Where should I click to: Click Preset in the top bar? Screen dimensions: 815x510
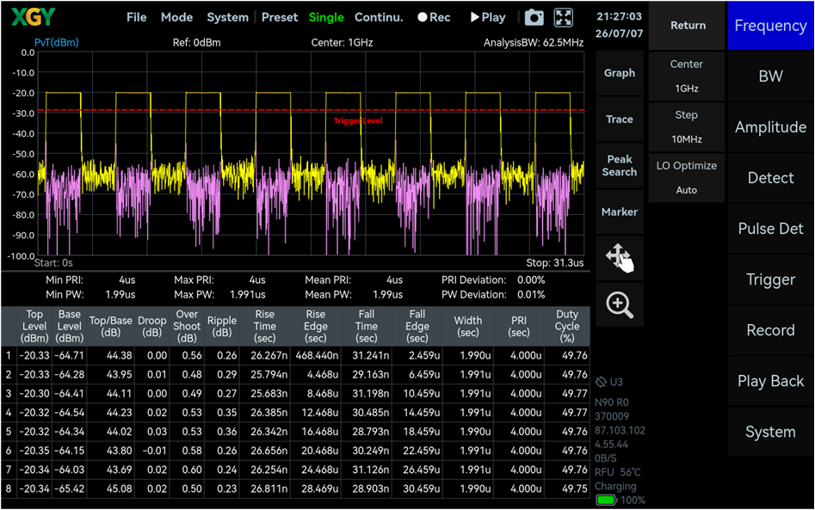pyautogui.click(x=280, y=17)
